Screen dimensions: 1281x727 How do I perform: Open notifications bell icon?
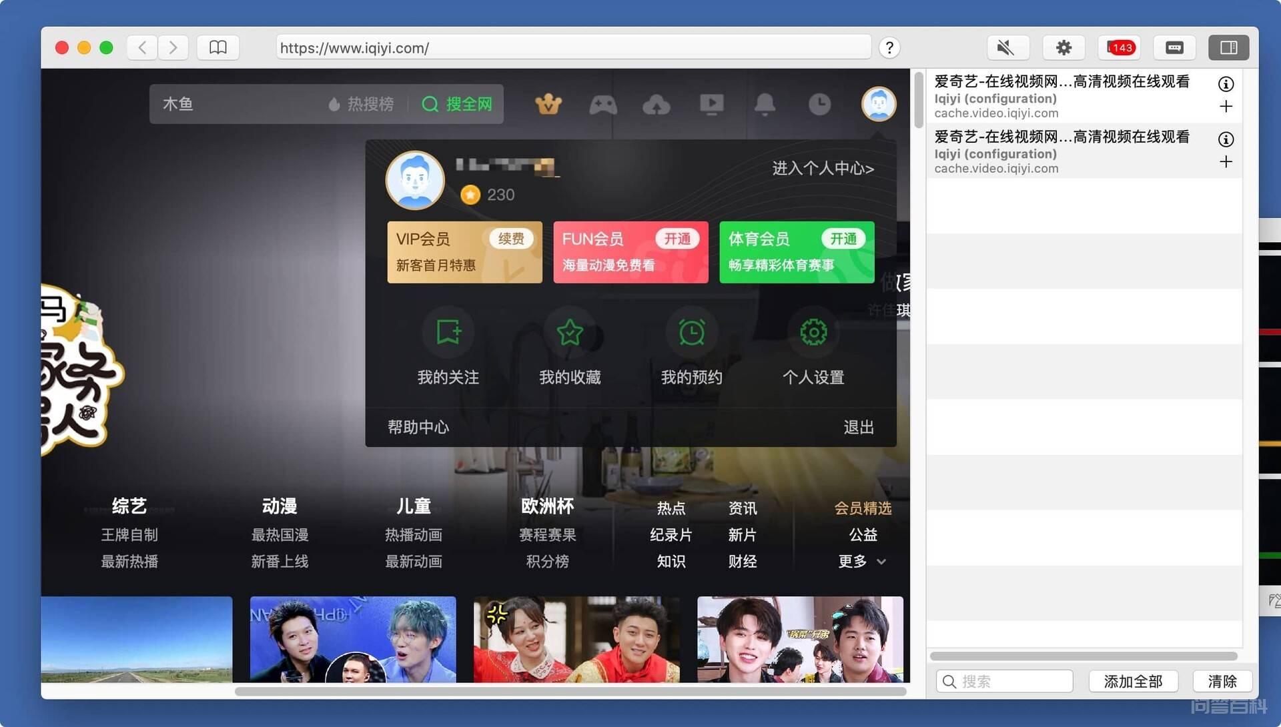[765, 104]
